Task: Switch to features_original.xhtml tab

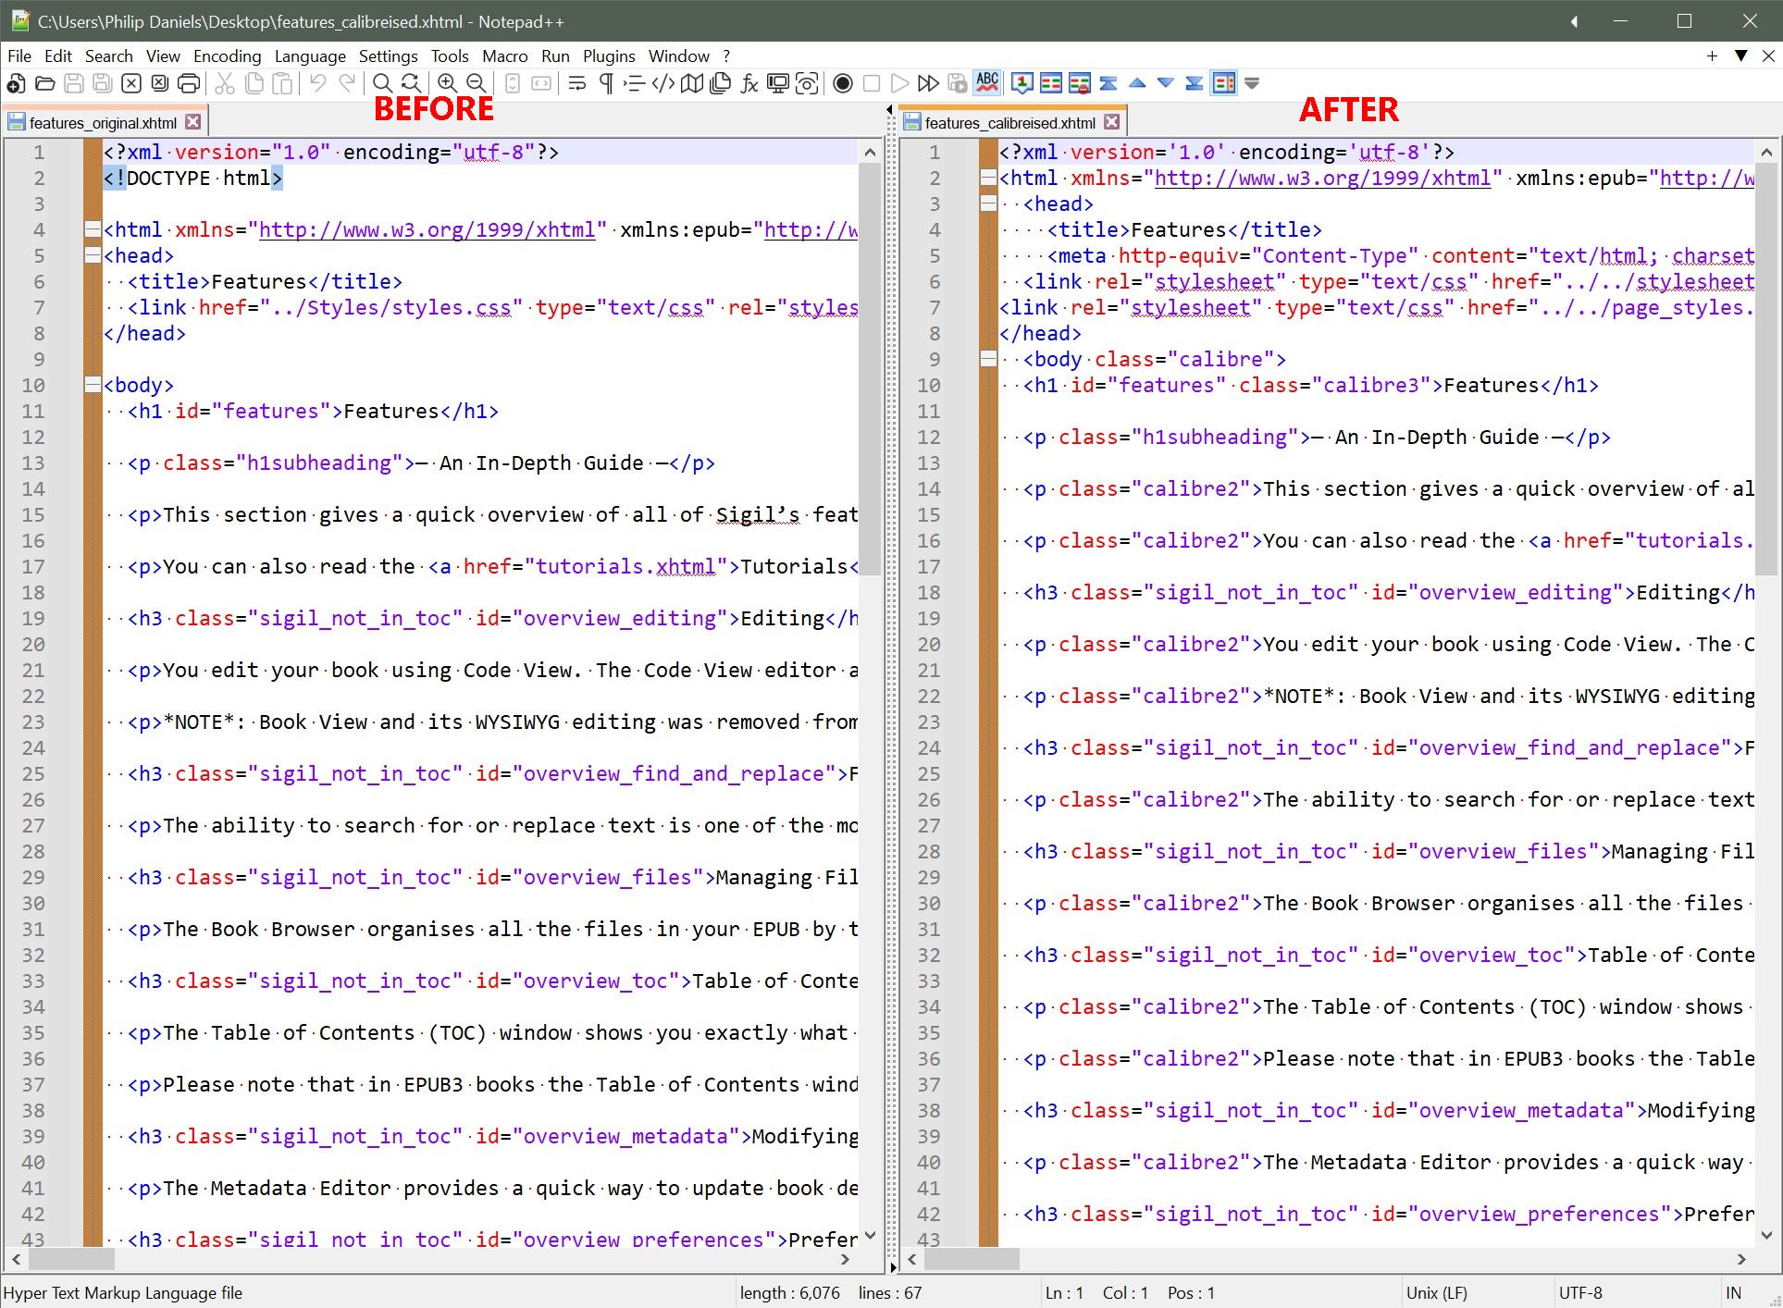Action: point(102,122)
